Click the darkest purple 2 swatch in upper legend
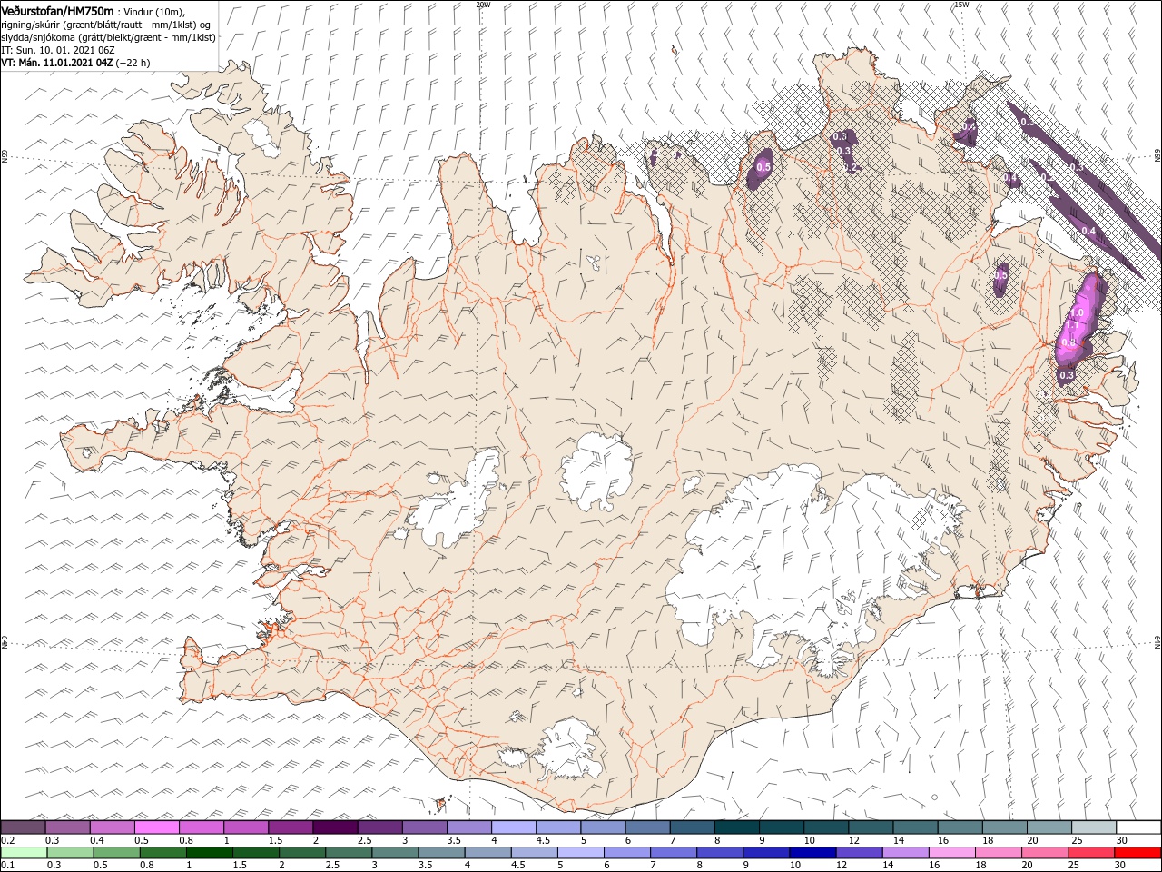The image size is (1162, 872). pos(335,827)
